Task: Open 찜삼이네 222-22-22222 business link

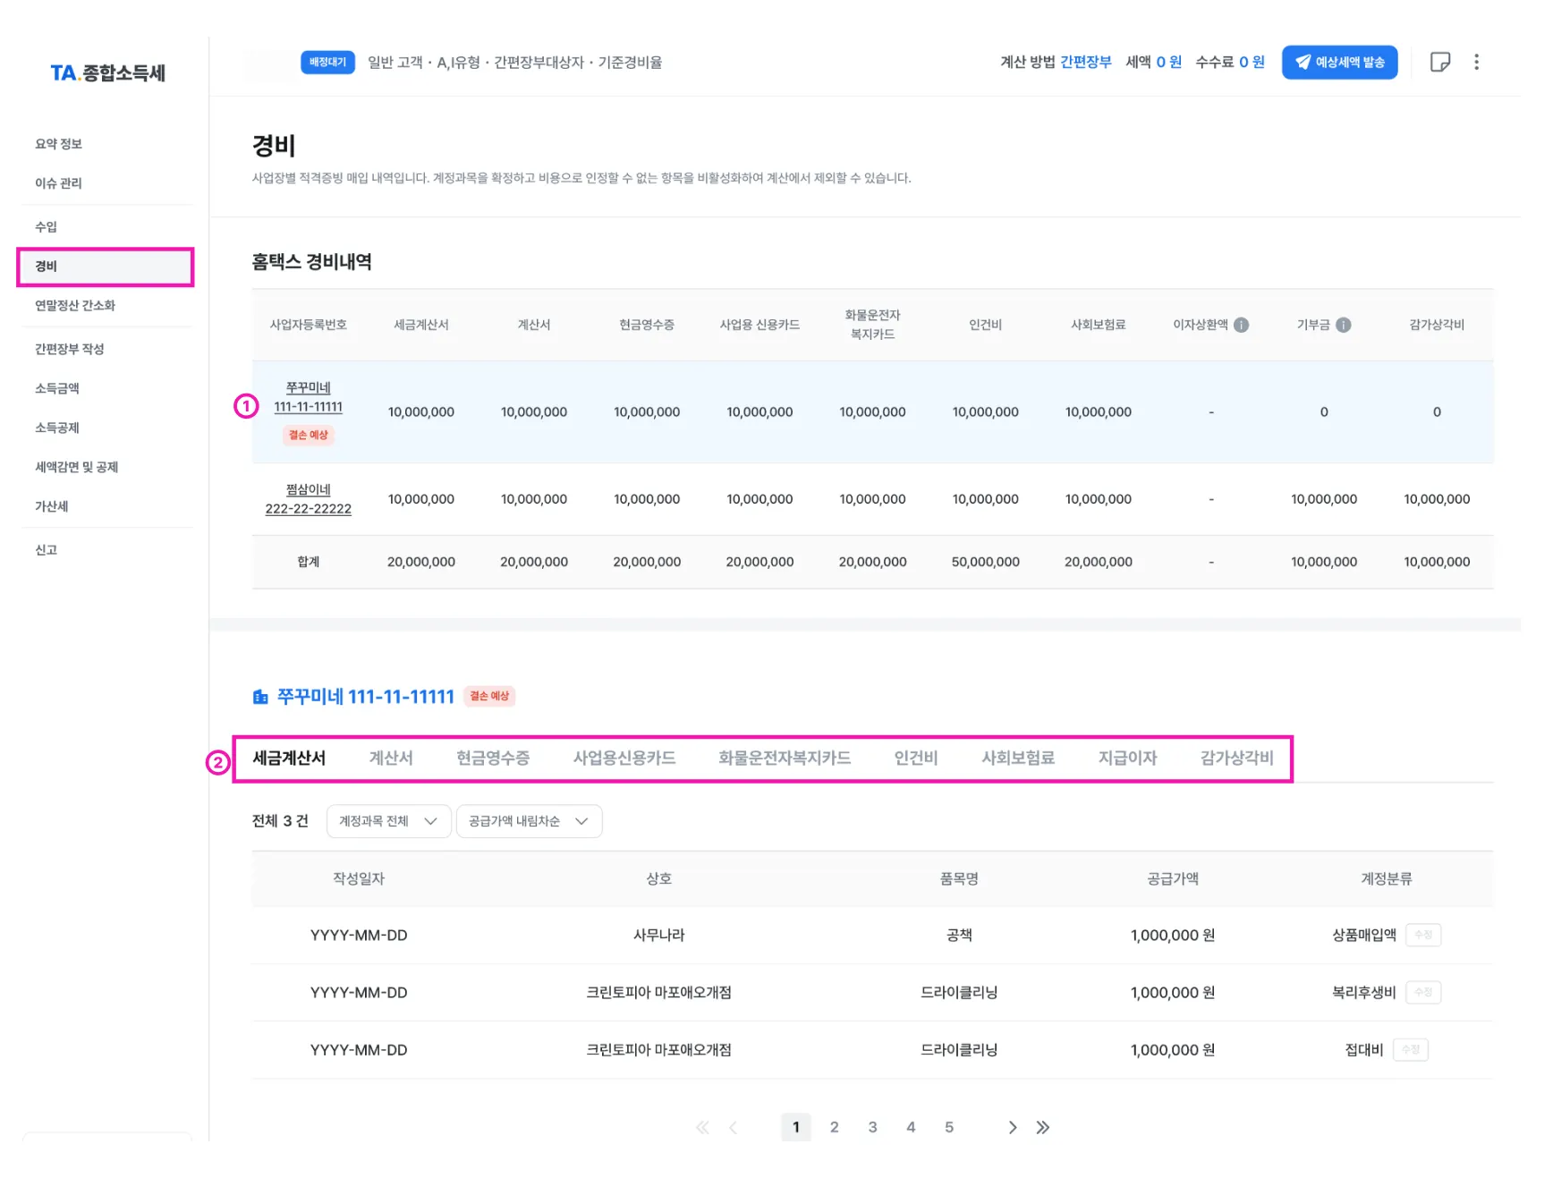Action: (308, 499)
